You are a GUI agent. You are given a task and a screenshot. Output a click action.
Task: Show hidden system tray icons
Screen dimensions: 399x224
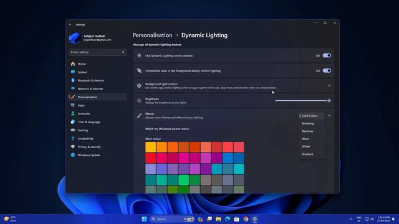tap(351, 219)
